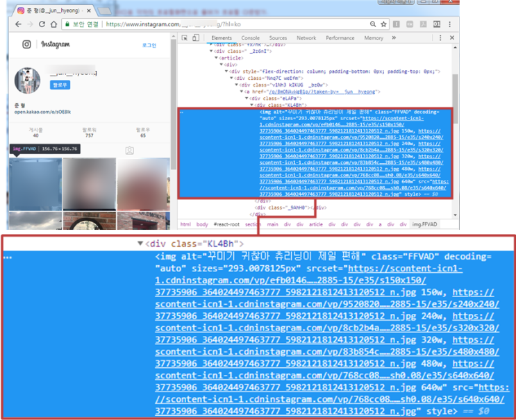Screen dimensions: 516x420
Task: Collapse the flex-direction column div node
Action: click(226, 72)
